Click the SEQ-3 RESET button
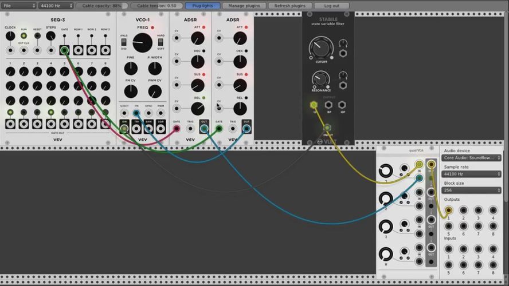 click(x=37, y=35)
